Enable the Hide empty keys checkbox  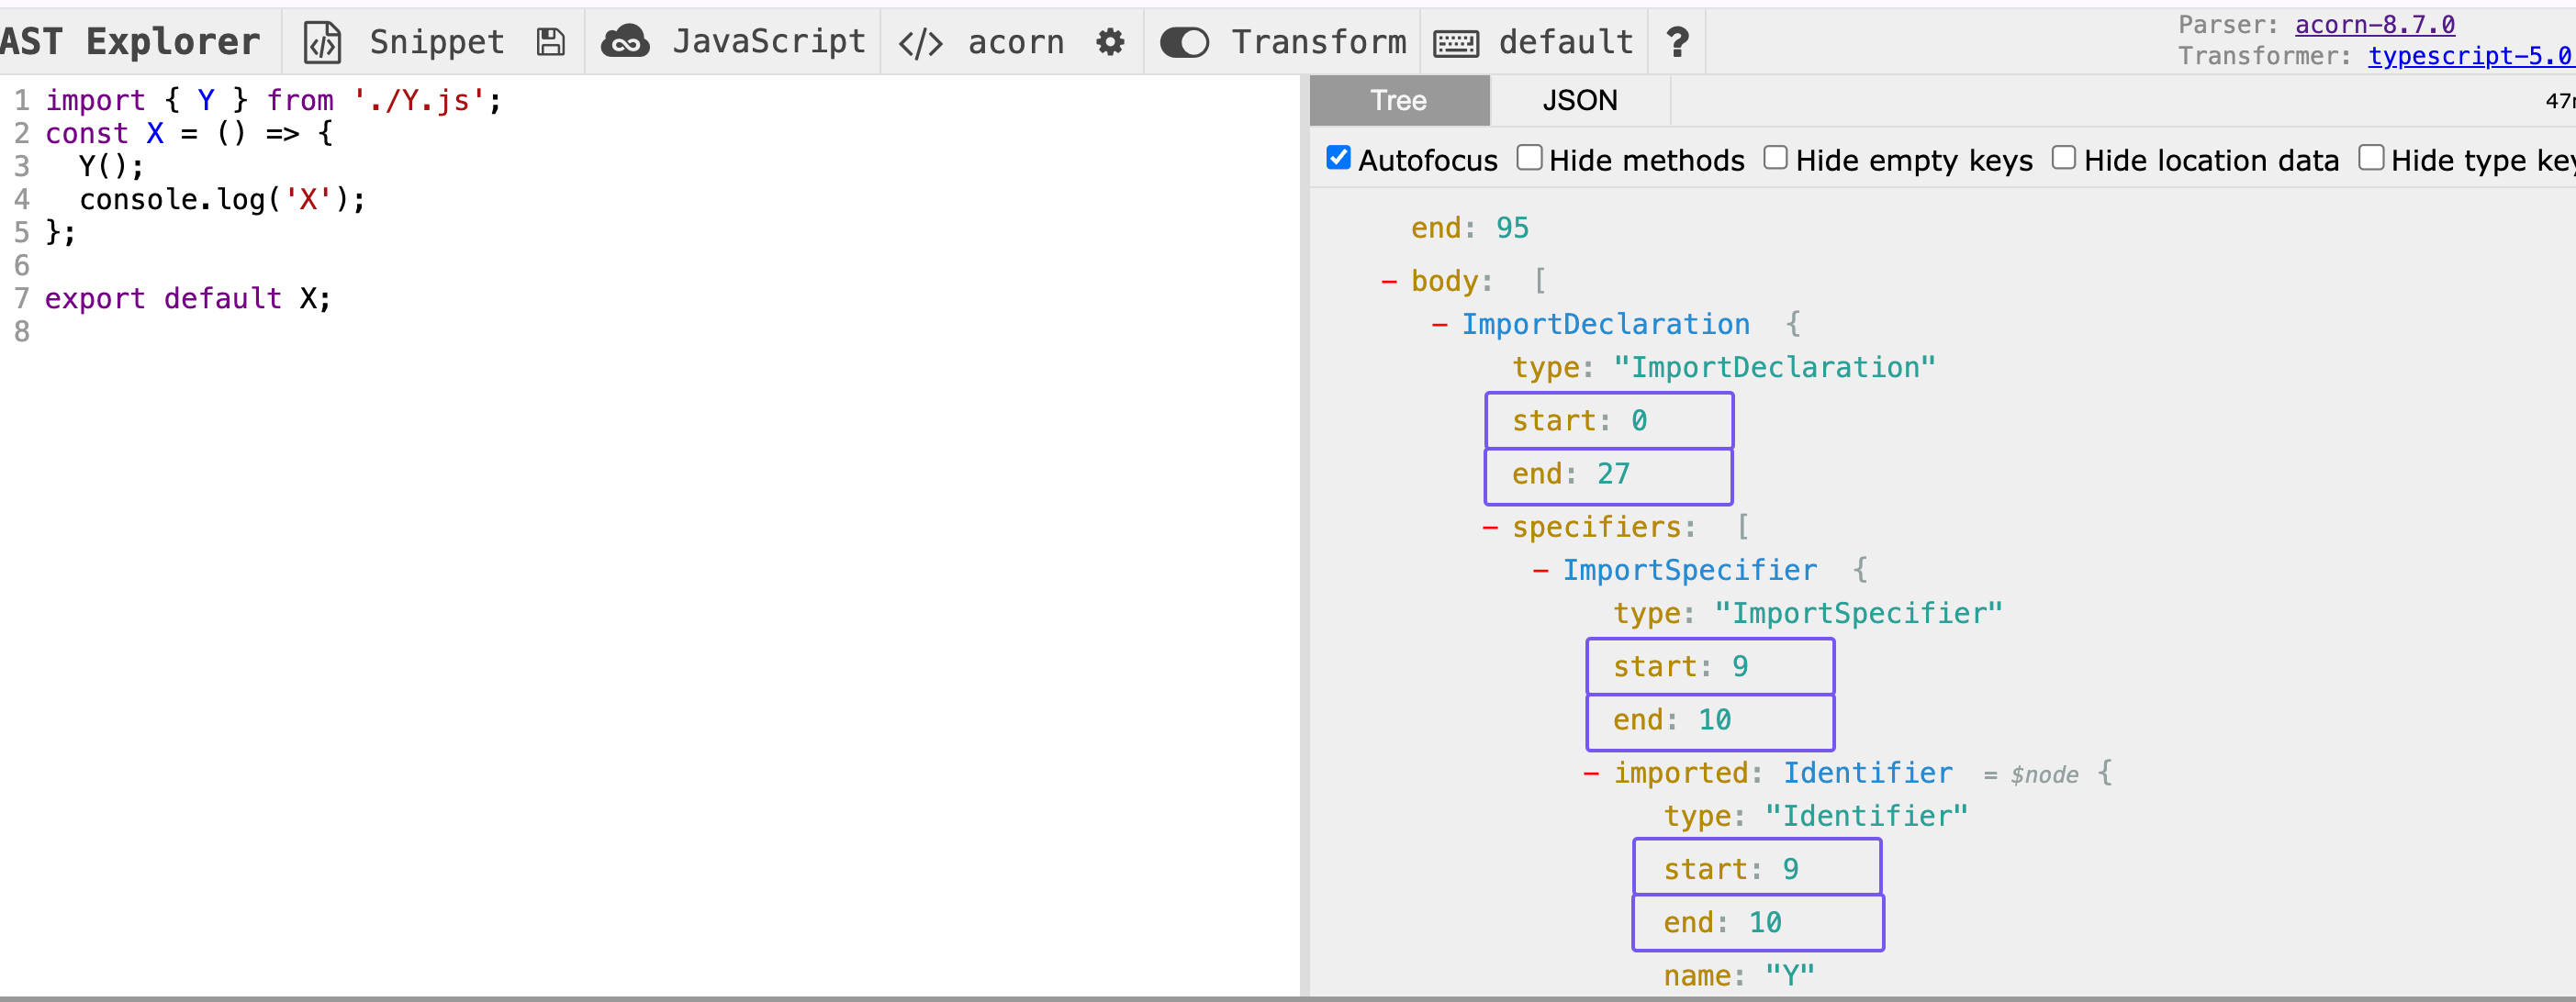(1775, 158)
